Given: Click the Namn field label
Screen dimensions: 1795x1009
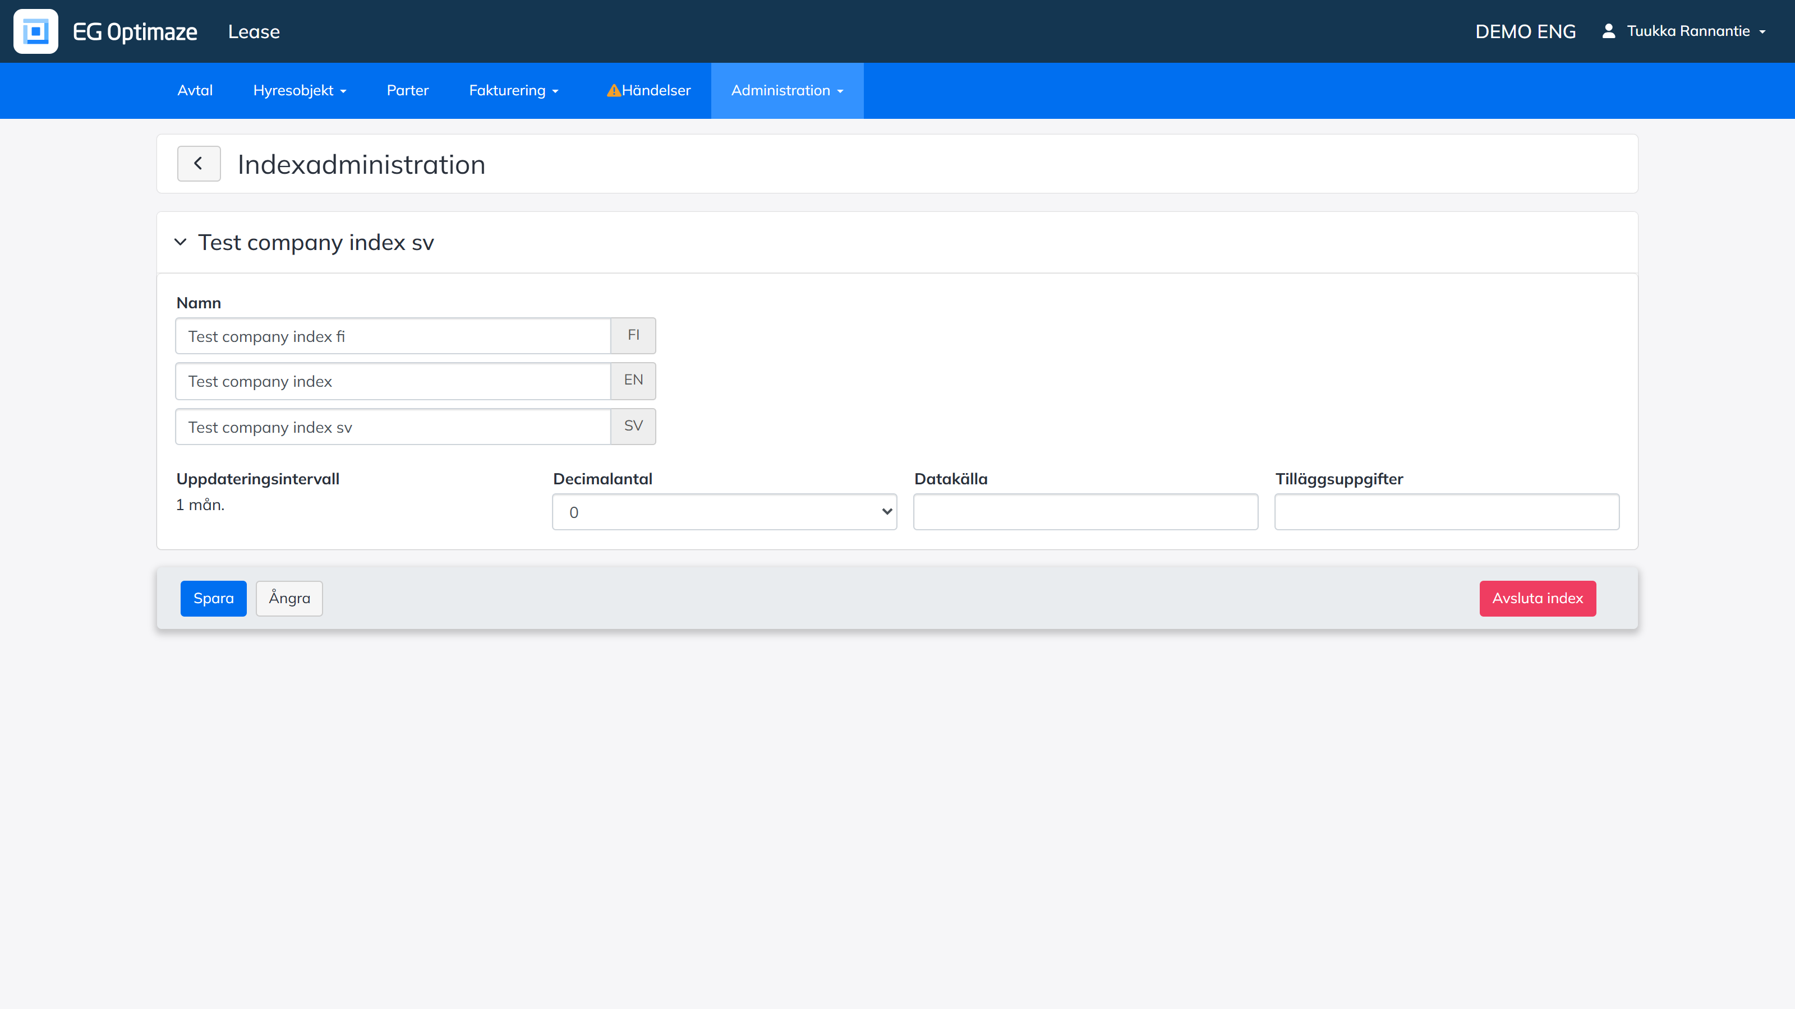Looking at the screenshot, I should [199, 303].
